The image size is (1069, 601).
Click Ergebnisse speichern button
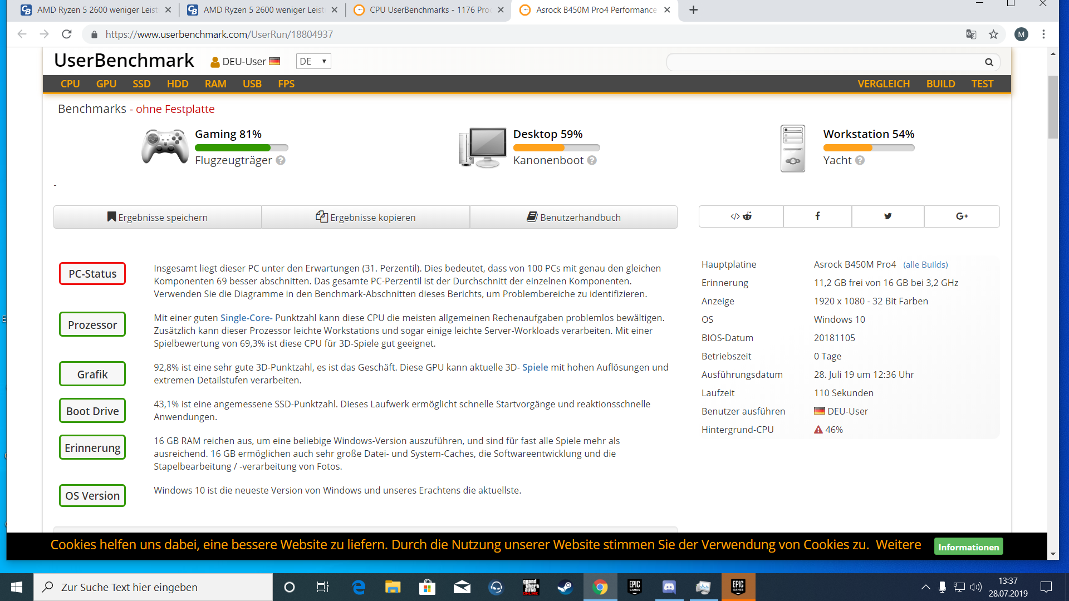[x=158, y=218]
